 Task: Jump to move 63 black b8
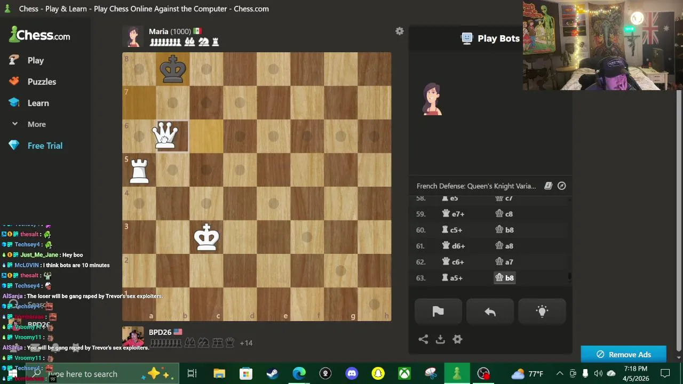[x=504, y=278]
